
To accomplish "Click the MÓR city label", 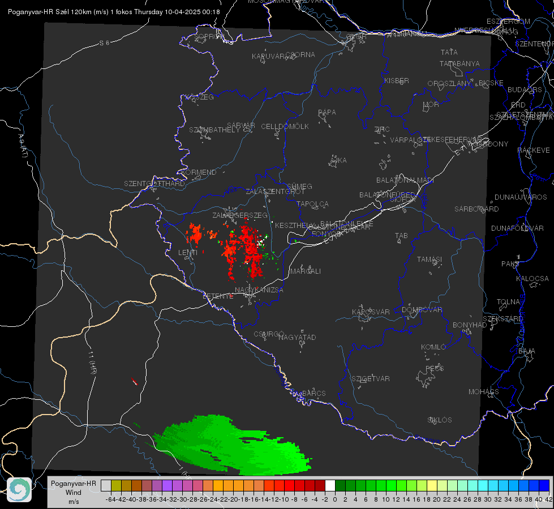I will tap(431, 105).
